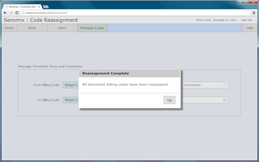Click the Reassign Codes button

(92, 28)
